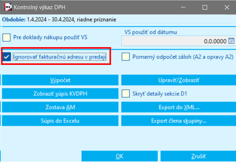The width and height of the screenshot is (236, 163).
Task: Minimize the Kontrolný výkaz DPH window
Action: coord(182,7)
